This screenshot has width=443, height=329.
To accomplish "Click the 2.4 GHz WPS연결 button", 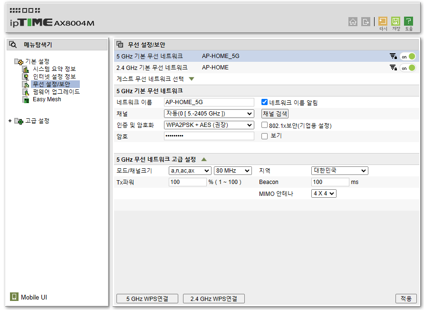I will pos(213,299).
